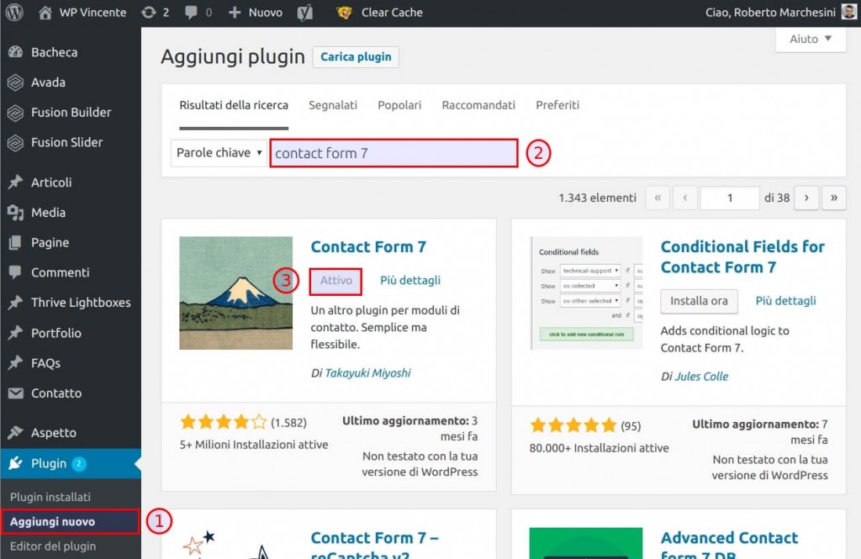Viewport: 861px width, 559px height.
Task: Jump to the last results page
Action: tap(833, 198)
